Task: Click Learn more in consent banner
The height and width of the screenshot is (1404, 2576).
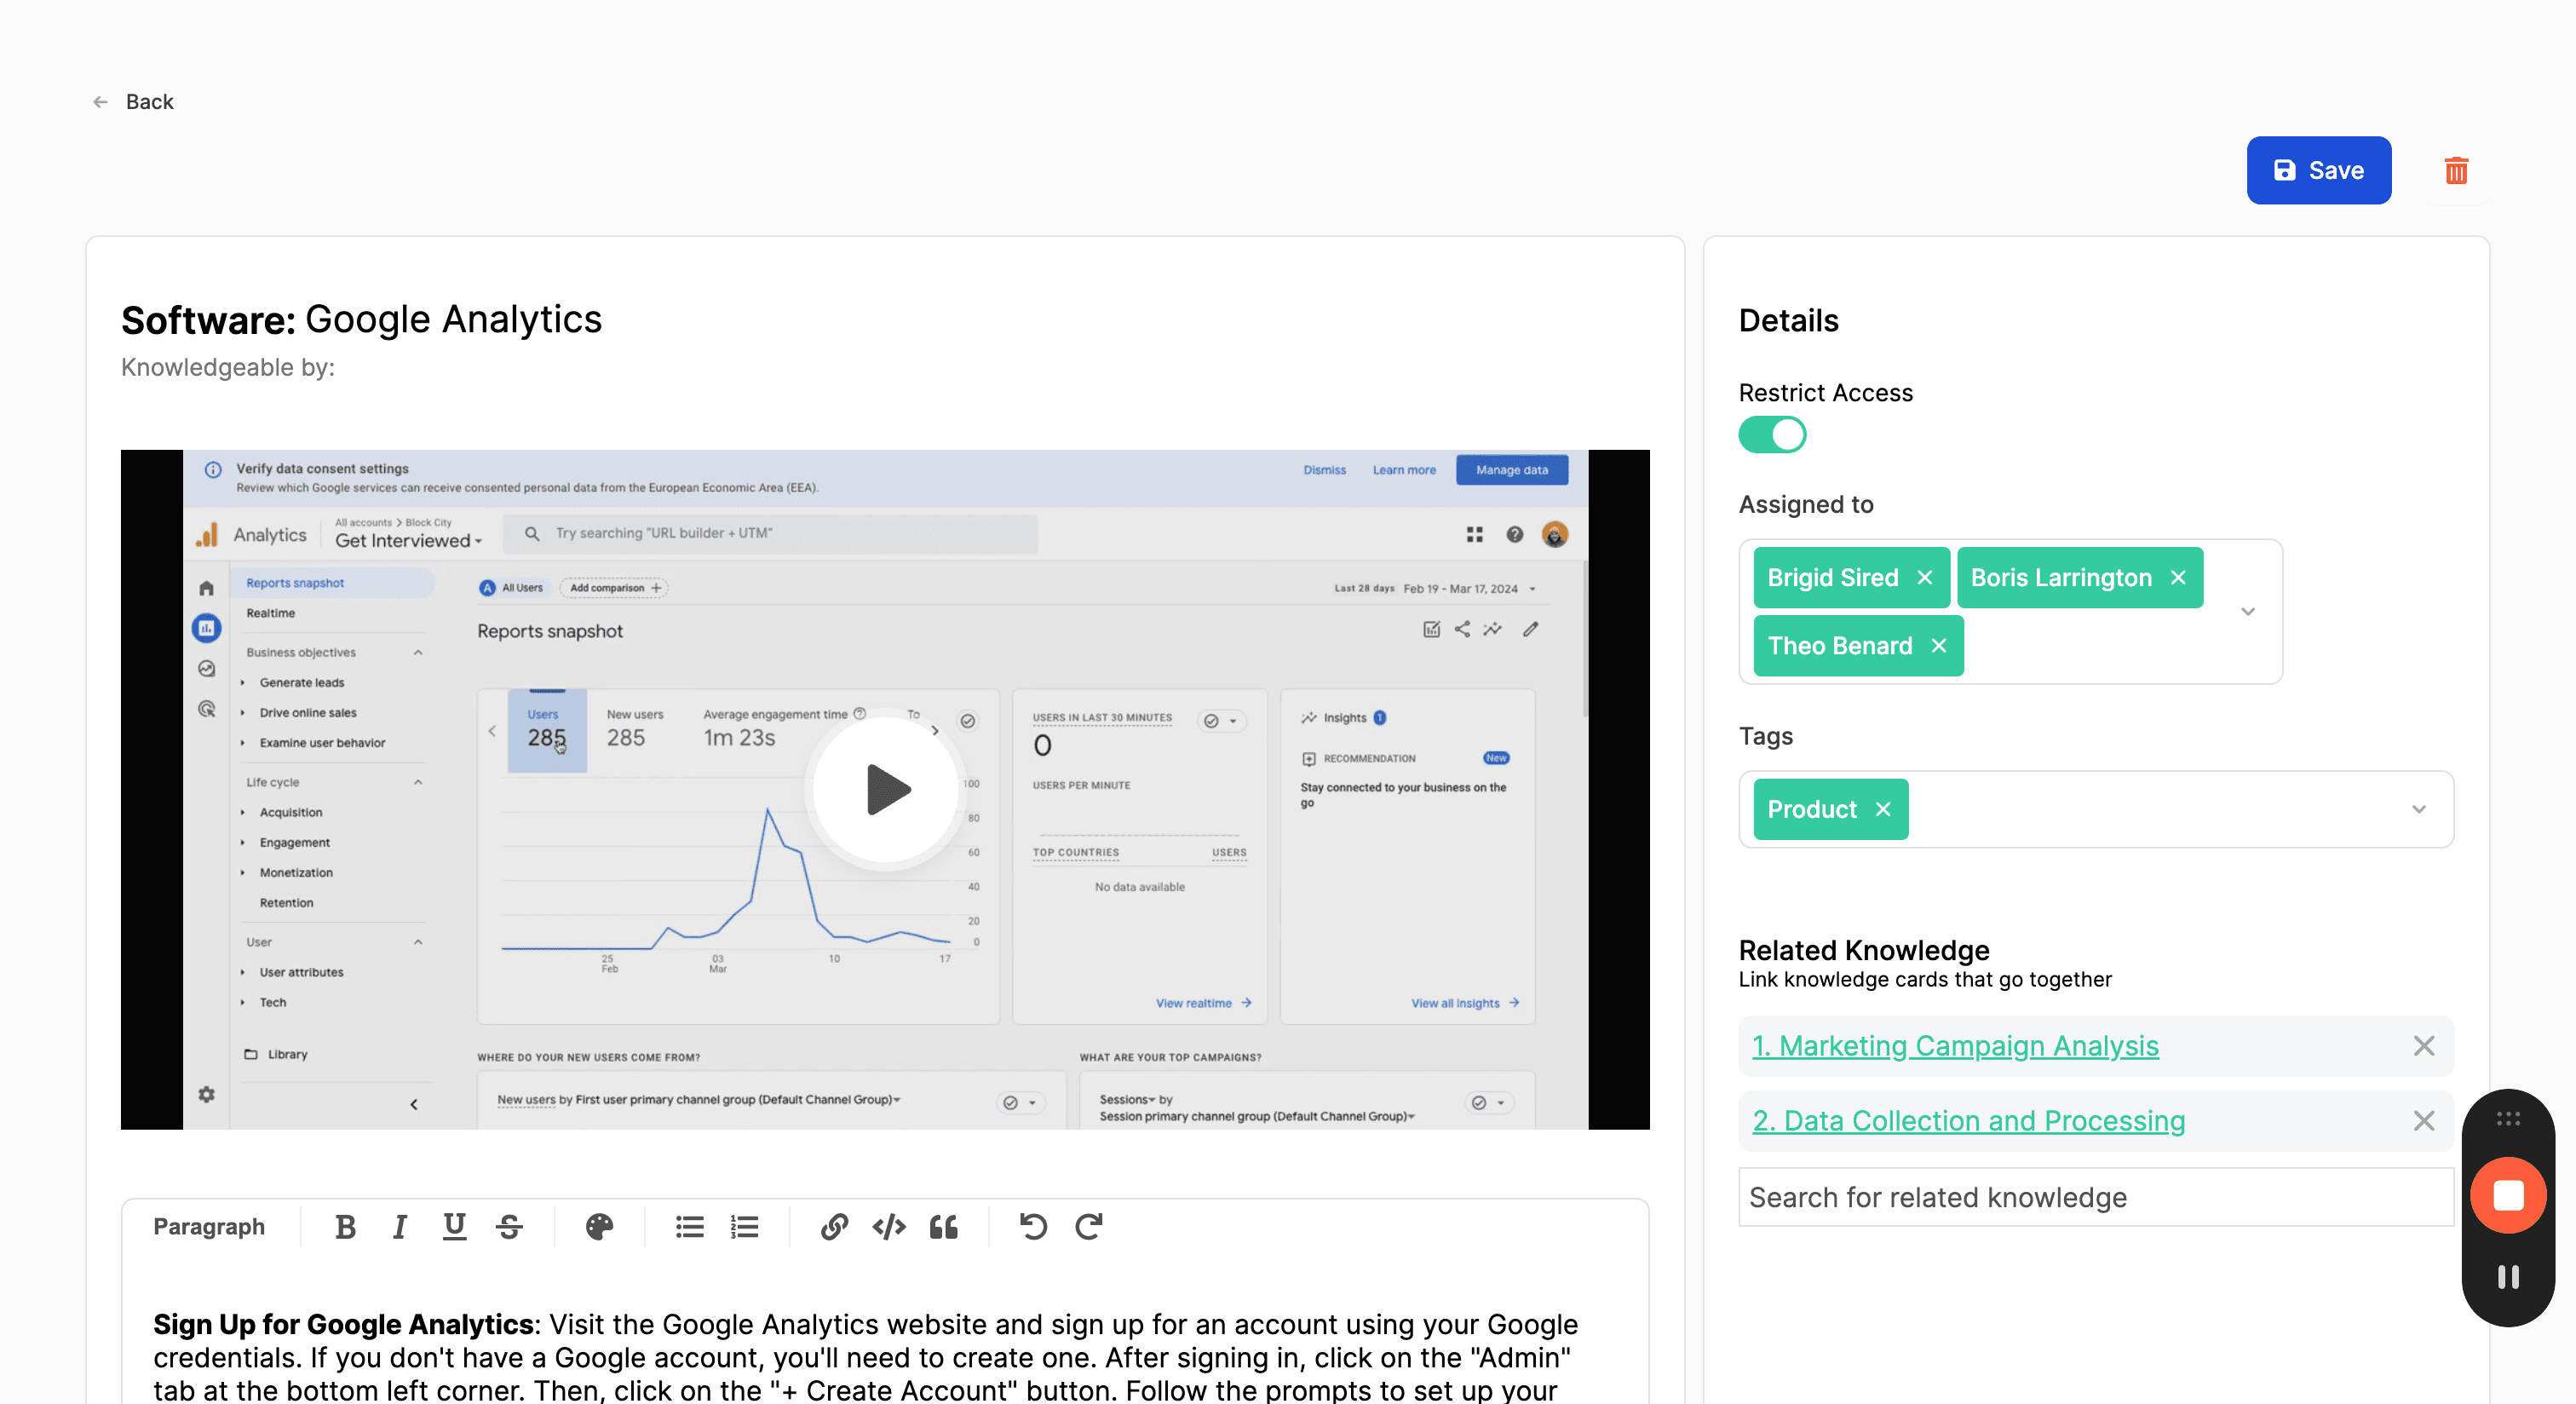Action: tap(1404, 470)
